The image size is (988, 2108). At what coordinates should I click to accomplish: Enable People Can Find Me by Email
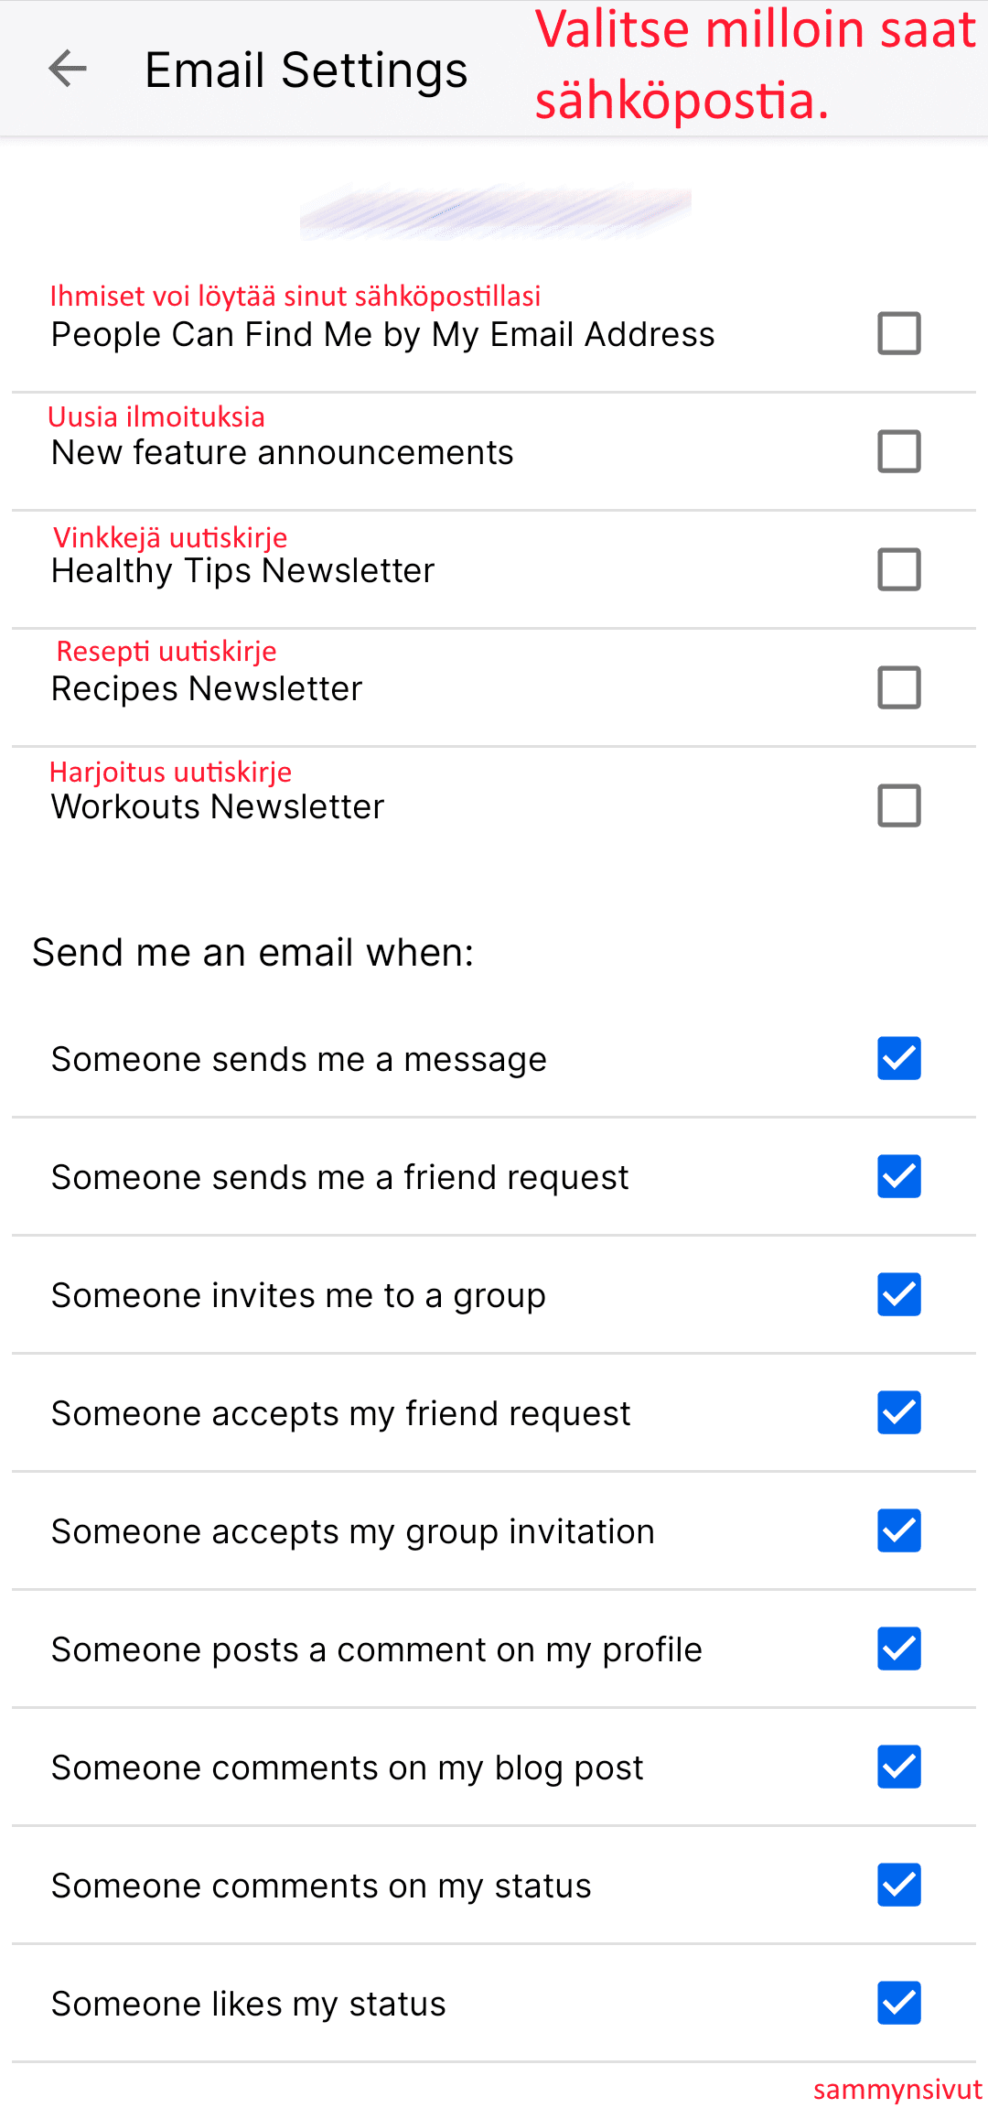tap(898, 333)
